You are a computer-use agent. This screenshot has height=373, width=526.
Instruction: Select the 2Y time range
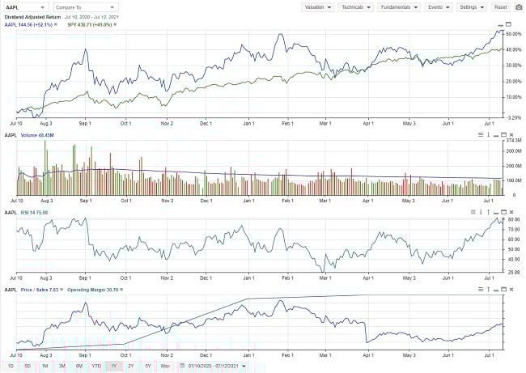click(x=131, y=366)
